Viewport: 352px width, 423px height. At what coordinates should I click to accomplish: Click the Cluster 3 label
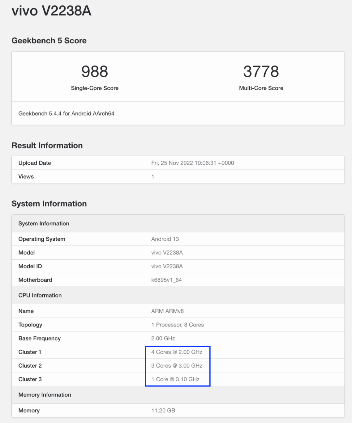[30, 379]
